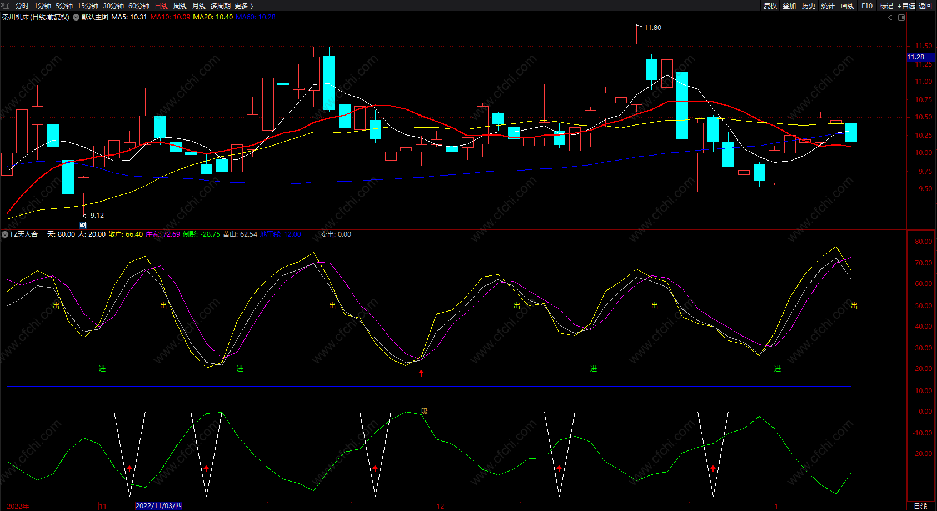Switch to the 60分钟 period
The image size is (937, 511).
[139, 6]
